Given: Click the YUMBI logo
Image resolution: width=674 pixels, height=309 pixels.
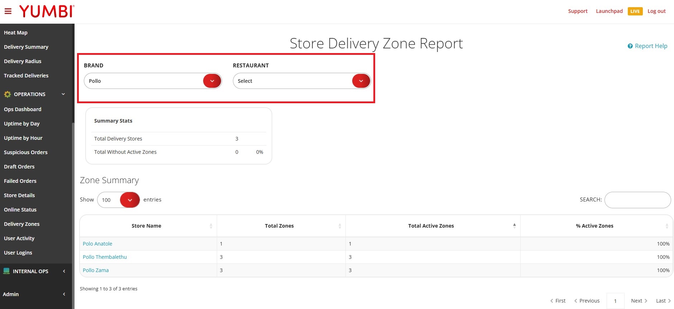Looking at the screenshot, I should pos(47,11).
